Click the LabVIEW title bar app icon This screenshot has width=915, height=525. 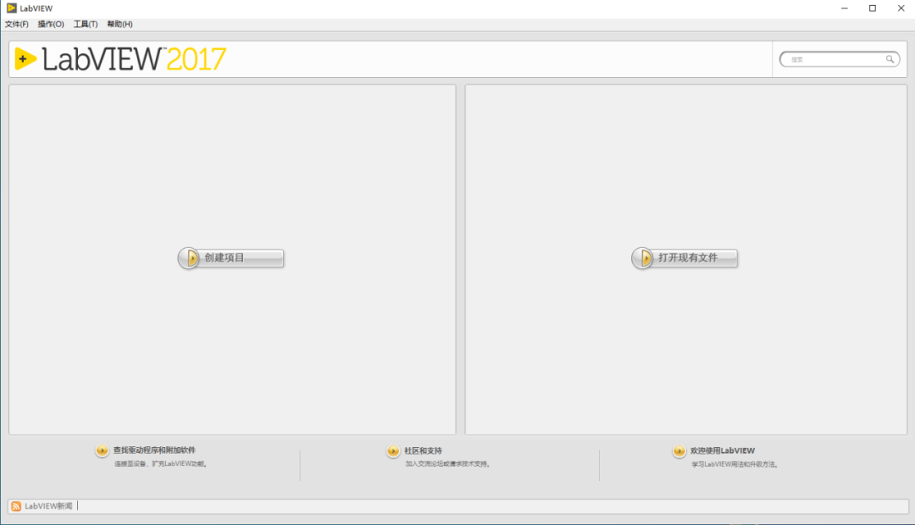pos(11,8)
